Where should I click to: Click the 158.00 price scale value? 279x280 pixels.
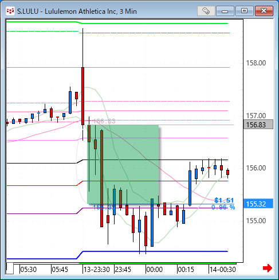click(256, 63)
